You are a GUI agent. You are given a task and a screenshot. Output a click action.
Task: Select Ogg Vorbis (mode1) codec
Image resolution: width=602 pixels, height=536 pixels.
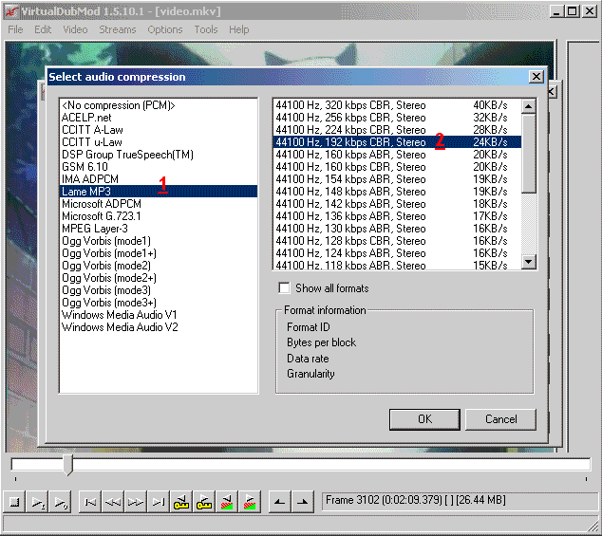(x=159, y=241)
